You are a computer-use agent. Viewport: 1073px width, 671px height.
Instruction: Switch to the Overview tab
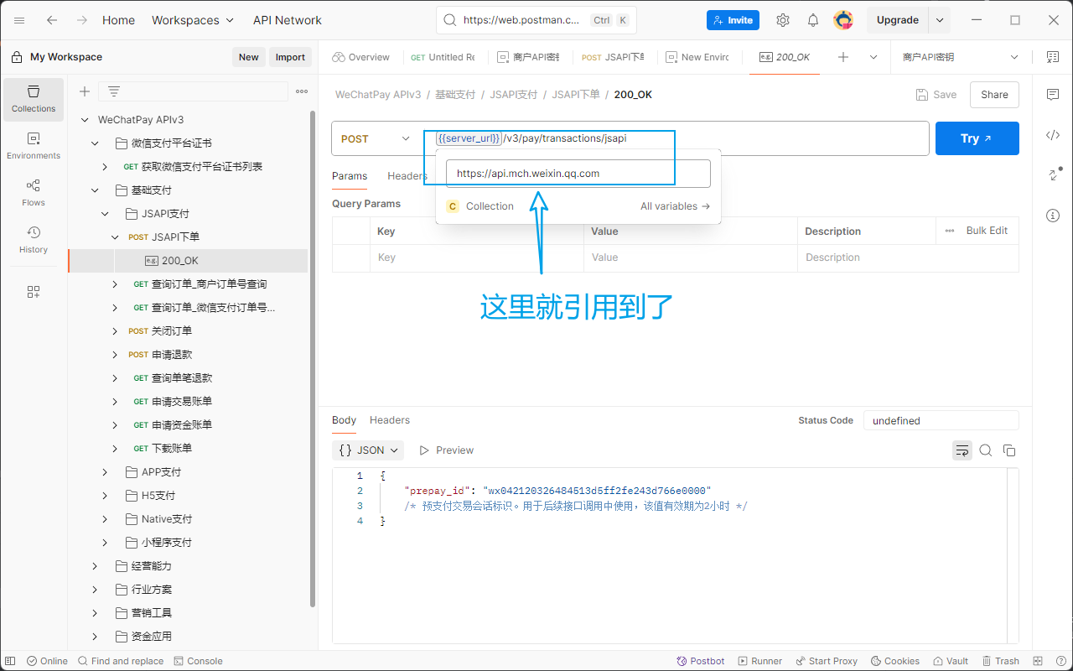(361, 57)
